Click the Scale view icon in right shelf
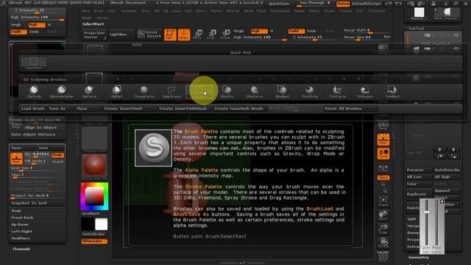The image size is (471, 265). pyautogui.click(x=383, y=230)
